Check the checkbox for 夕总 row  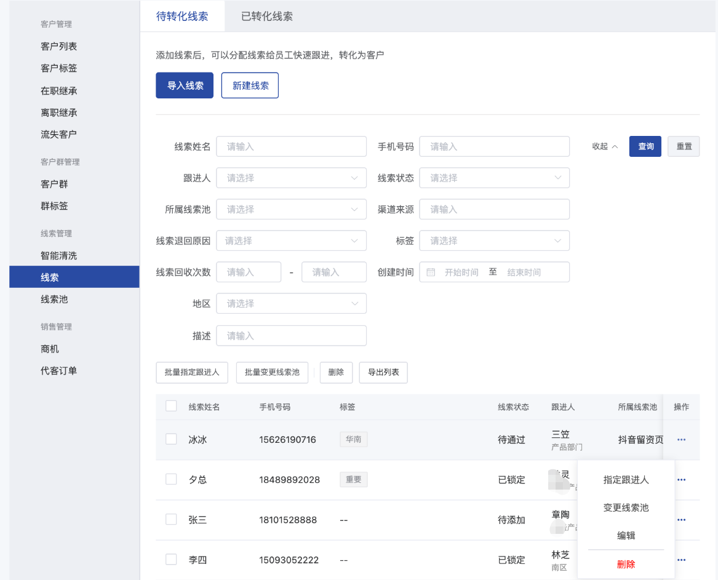pyautogui.click(x=171, y=479)
